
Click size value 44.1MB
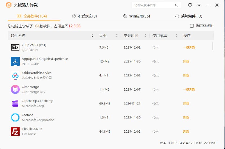coord(105,132)
